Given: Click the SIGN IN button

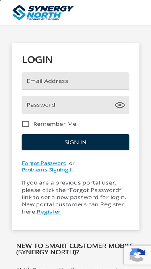Looking at the screenshot, I should tap(75, 142).
